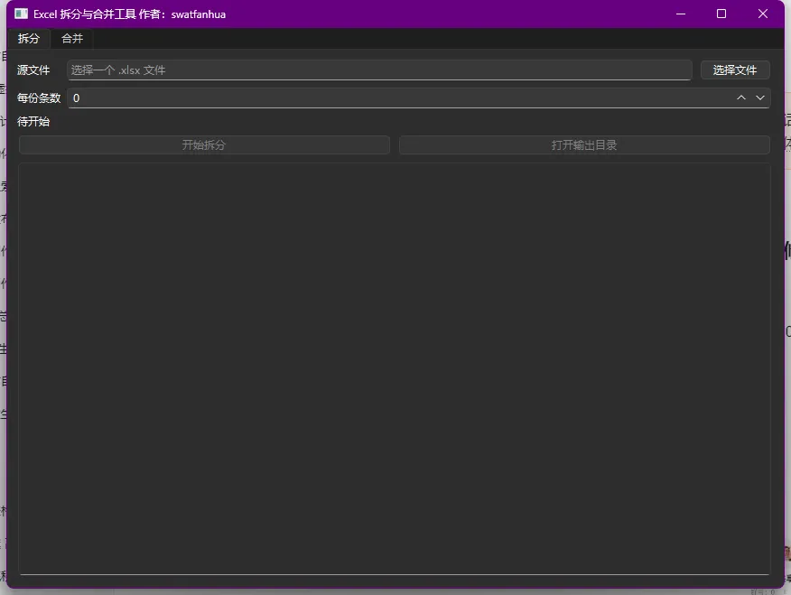
Task: Click the 开始拆分 button
Action: [204, 145]
